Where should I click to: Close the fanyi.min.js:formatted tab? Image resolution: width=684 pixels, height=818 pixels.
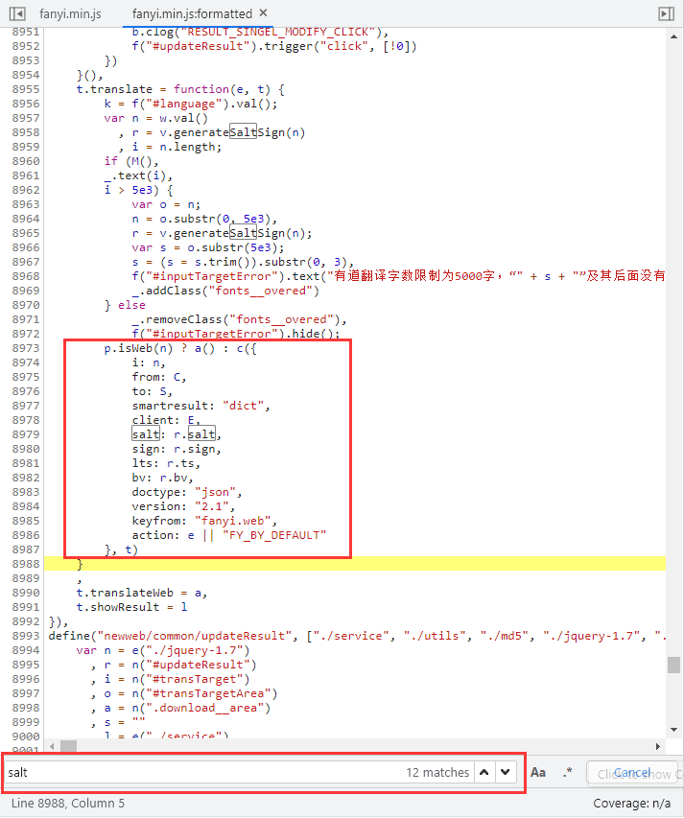tap(264, 13)
